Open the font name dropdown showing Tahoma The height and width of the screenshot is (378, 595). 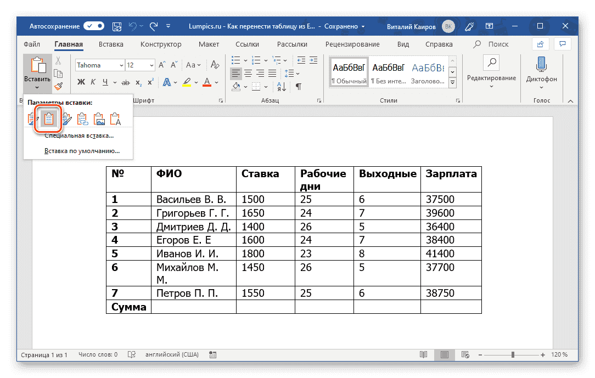click(121, 65)
